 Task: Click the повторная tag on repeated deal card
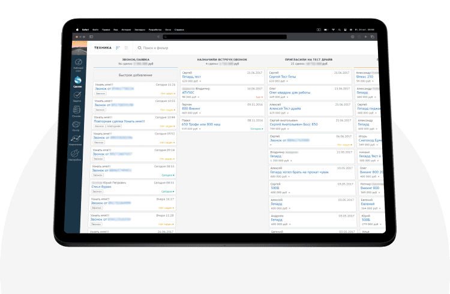pos(113,126)
